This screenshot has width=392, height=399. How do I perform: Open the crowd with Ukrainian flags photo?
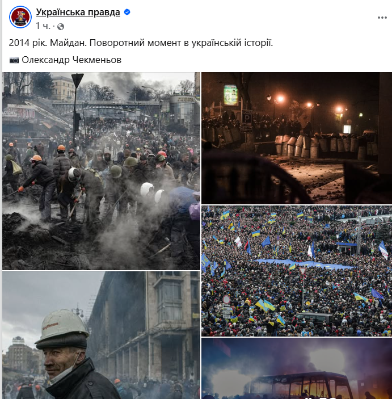click(x=297, y=271)
